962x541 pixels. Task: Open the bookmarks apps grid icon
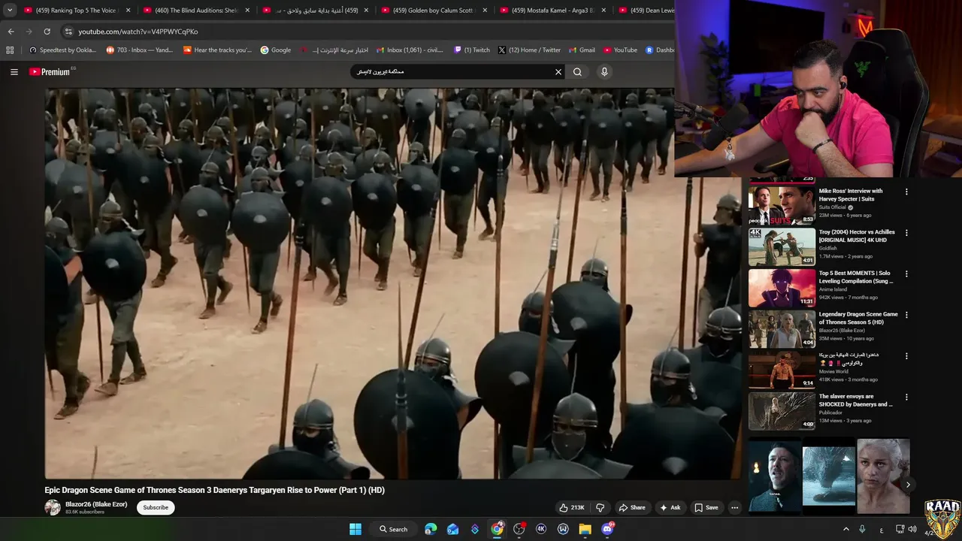tap(10, 50)
